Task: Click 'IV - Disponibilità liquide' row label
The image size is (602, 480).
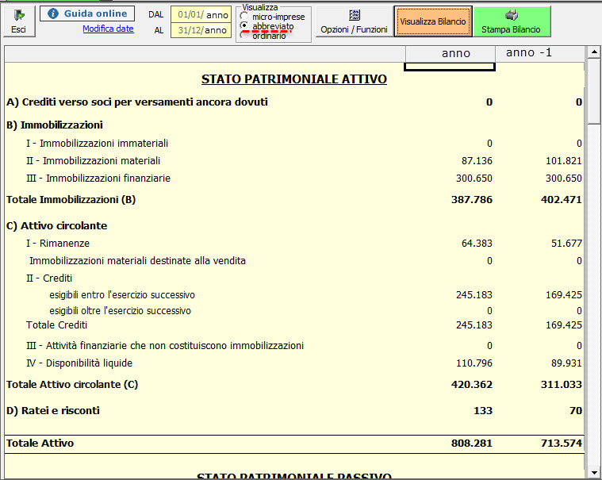Action: (79, 363)
